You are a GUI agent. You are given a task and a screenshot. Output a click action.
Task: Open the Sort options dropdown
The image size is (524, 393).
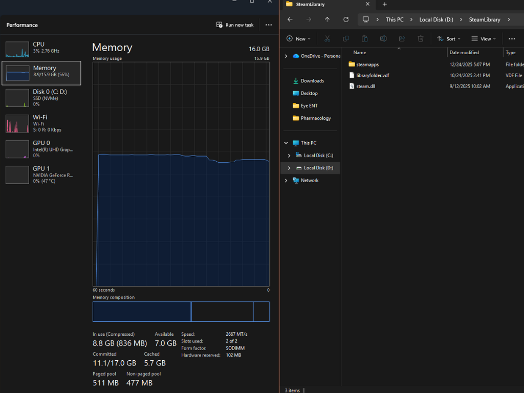[449, 38]
